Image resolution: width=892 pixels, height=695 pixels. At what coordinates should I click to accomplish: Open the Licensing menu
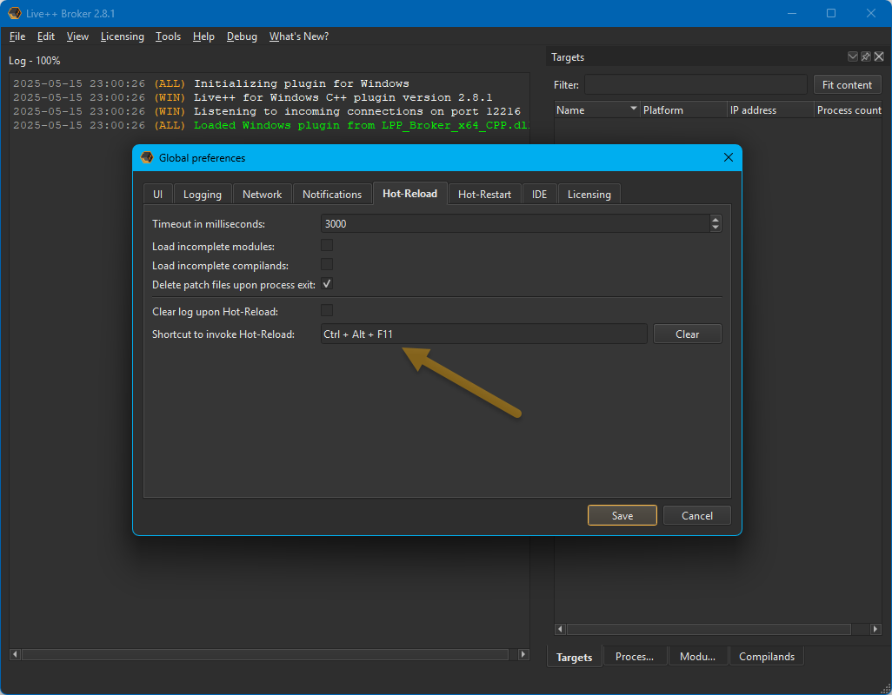pos(123,36)
